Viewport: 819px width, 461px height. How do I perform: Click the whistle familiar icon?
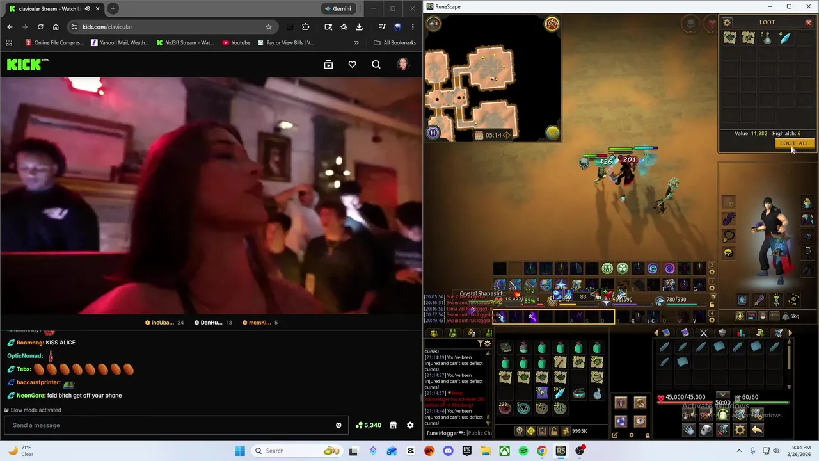point(706,430)
